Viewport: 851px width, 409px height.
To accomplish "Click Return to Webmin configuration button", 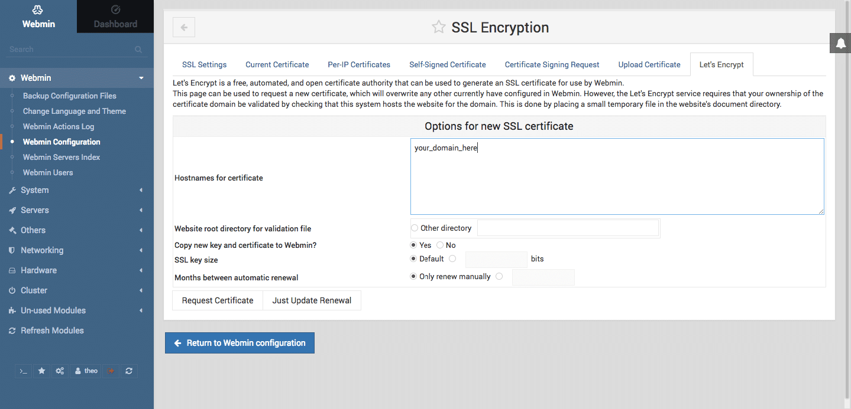I will pyautogui.click(x=240, y=343).
